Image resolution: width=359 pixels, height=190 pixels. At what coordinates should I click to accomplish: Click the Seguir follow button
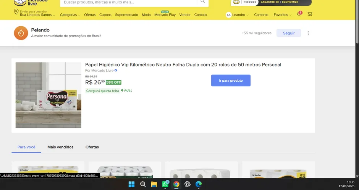[x=289, y=33]
